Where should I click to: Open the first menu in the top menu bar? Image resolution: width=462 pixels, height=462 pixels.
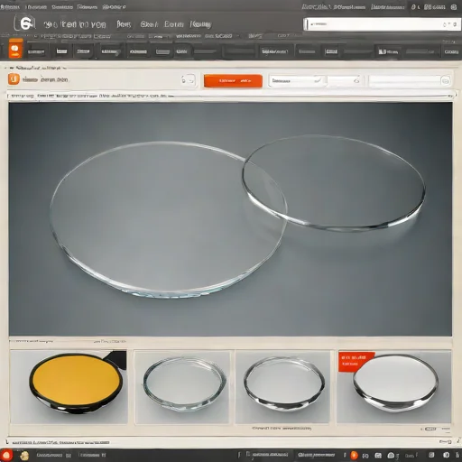10,6
